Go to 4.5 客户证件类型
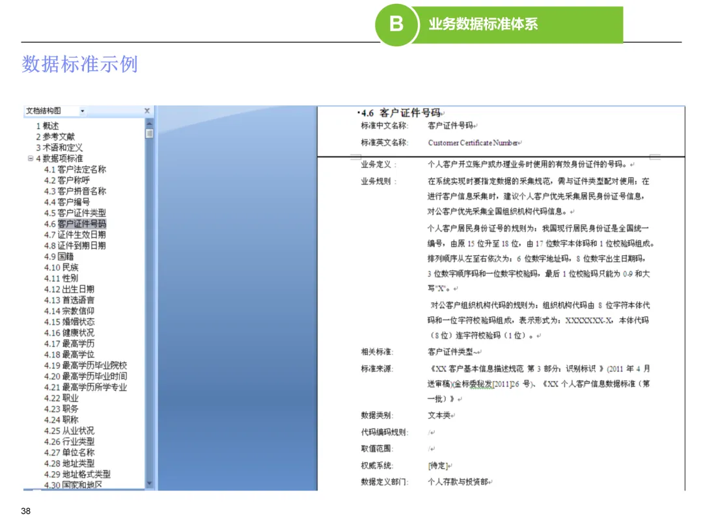Viewport: 703px width, 527px height. 76,213
